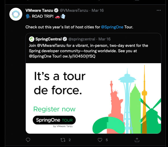Image resolution: width=168 pixels, height=147 pixels.
Task: Click the SpringCentral verified badge
Action: click(65, 39)
